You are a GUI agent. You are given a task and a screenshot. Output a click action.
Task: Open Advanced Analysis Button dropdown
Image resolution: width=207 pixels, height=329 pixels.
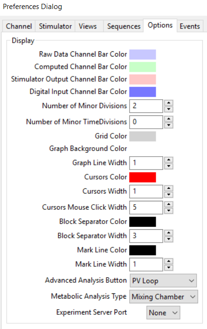tap(163, 281)
